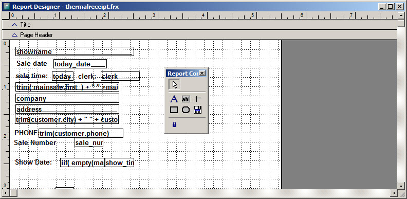Select the today field next to 'sale time:'
The image size is (407, 199).
(63, 76)
